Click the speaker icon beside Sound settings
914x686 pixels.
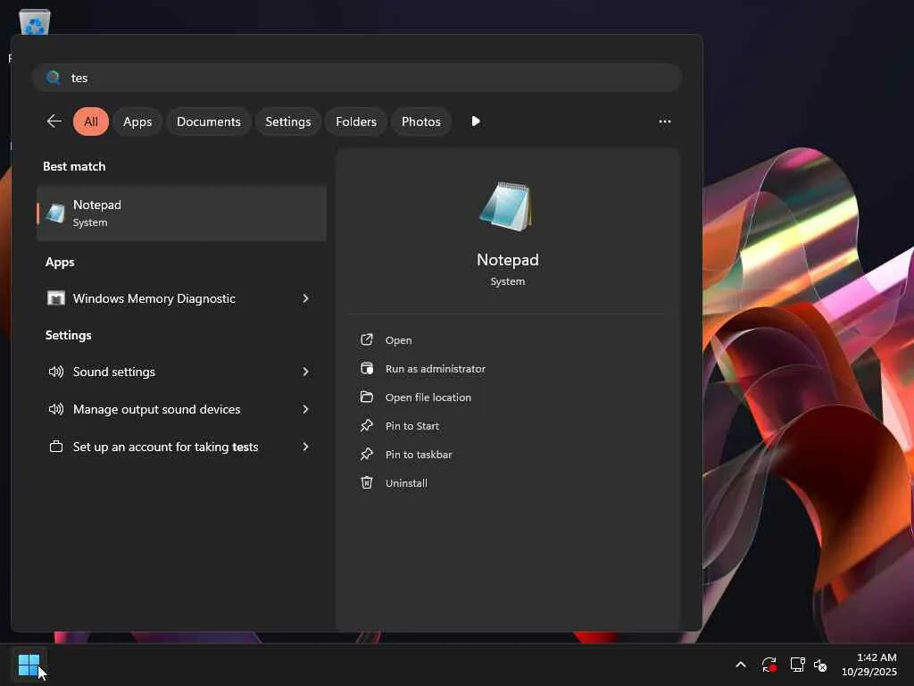(x=56, y=372)
